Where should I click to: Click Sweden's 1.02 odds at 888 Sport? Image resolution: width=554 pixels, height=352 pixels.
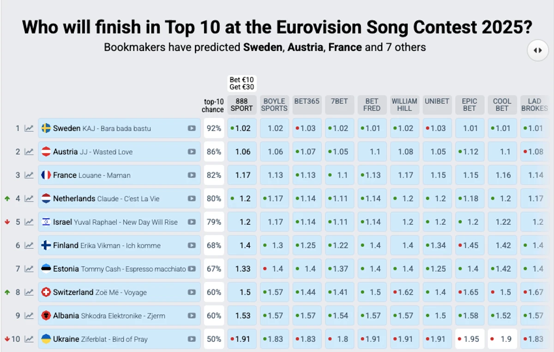tap(242, 128)
